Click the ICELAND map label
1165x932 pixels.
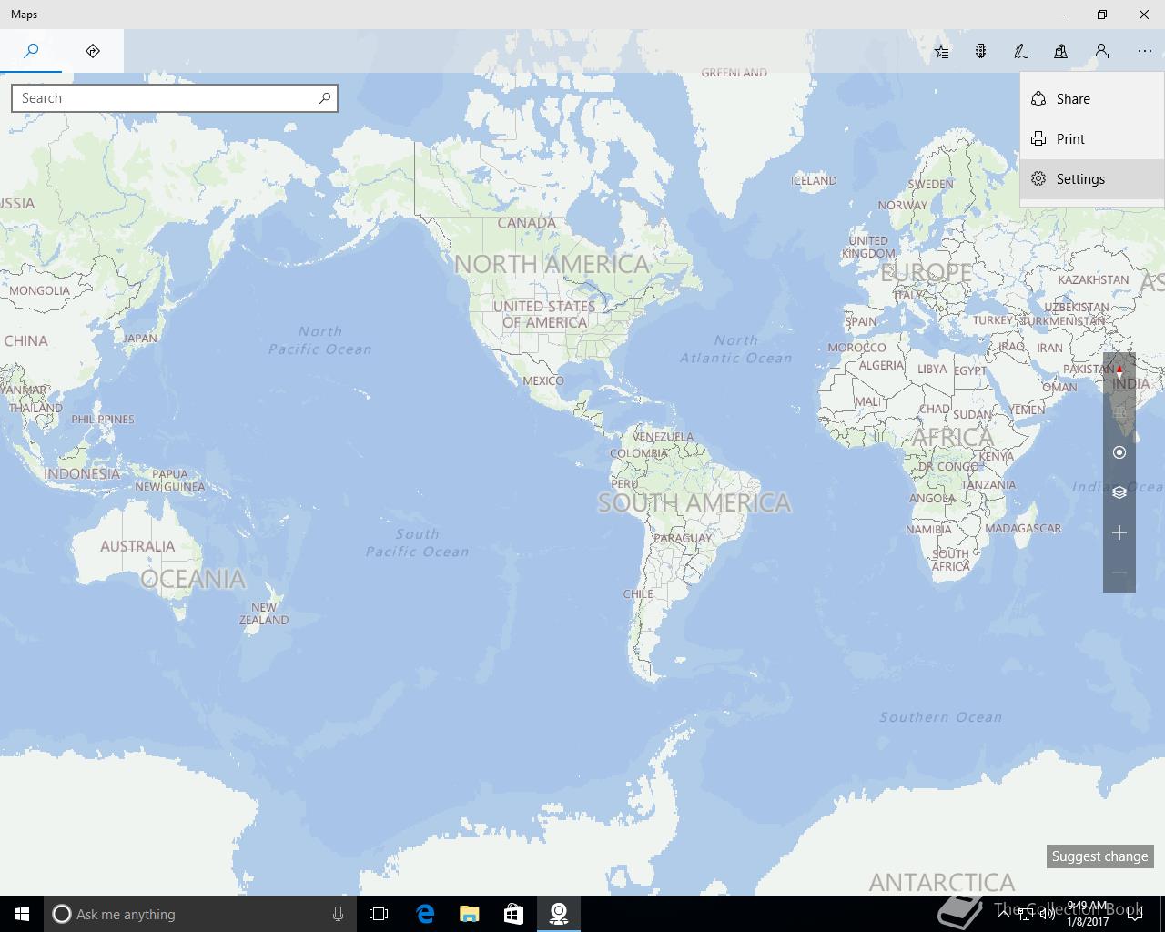coord(814,180)
